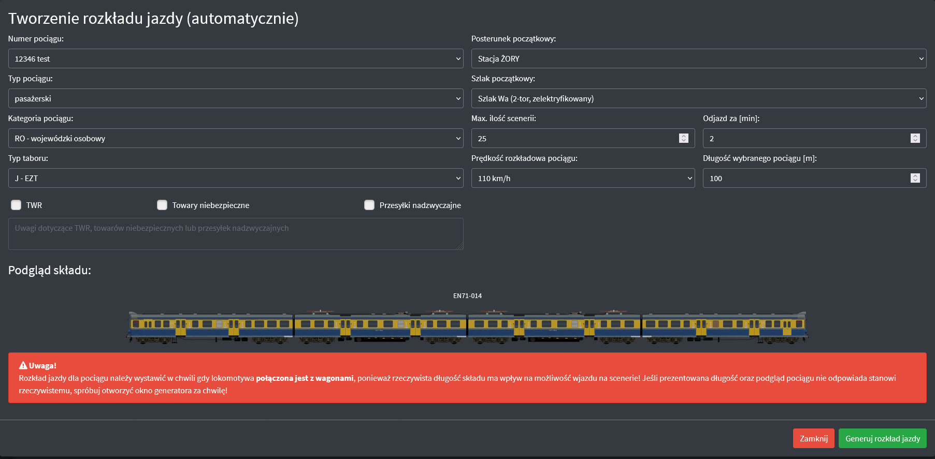Check the Towary niebezpieczne checkbox
This screenshot has width=935, height=459.
(162, 205)
